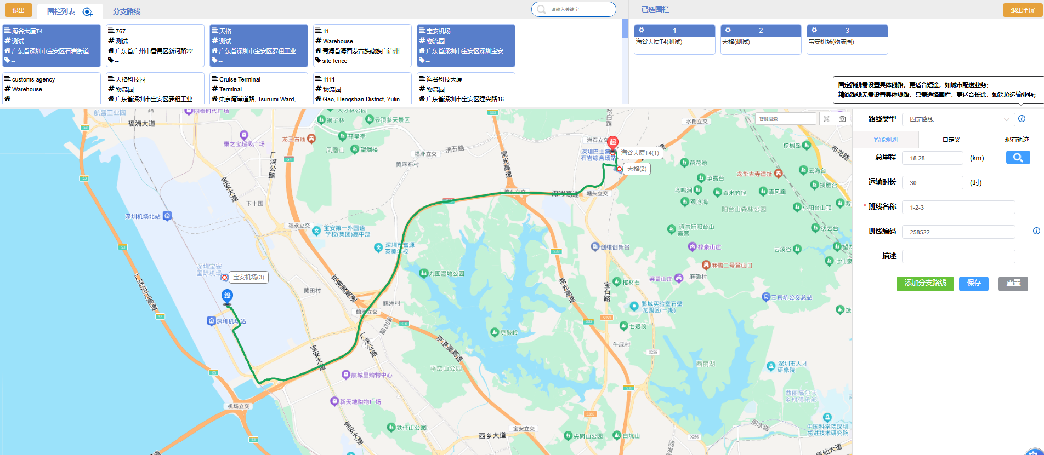This screenshot has width=1044, height=455.
Task: Click the gear icon on selected fence 3
Action: point(814,30)
